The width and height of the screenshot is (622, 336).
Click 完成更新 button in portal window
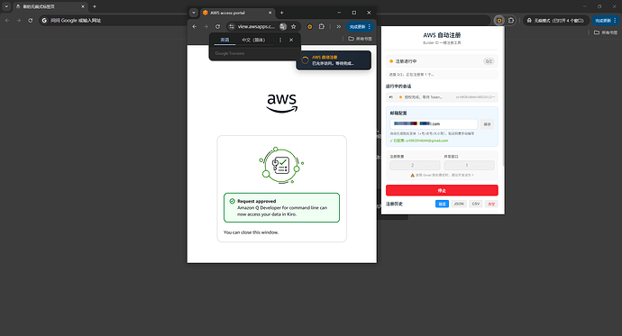pos(361,26)
